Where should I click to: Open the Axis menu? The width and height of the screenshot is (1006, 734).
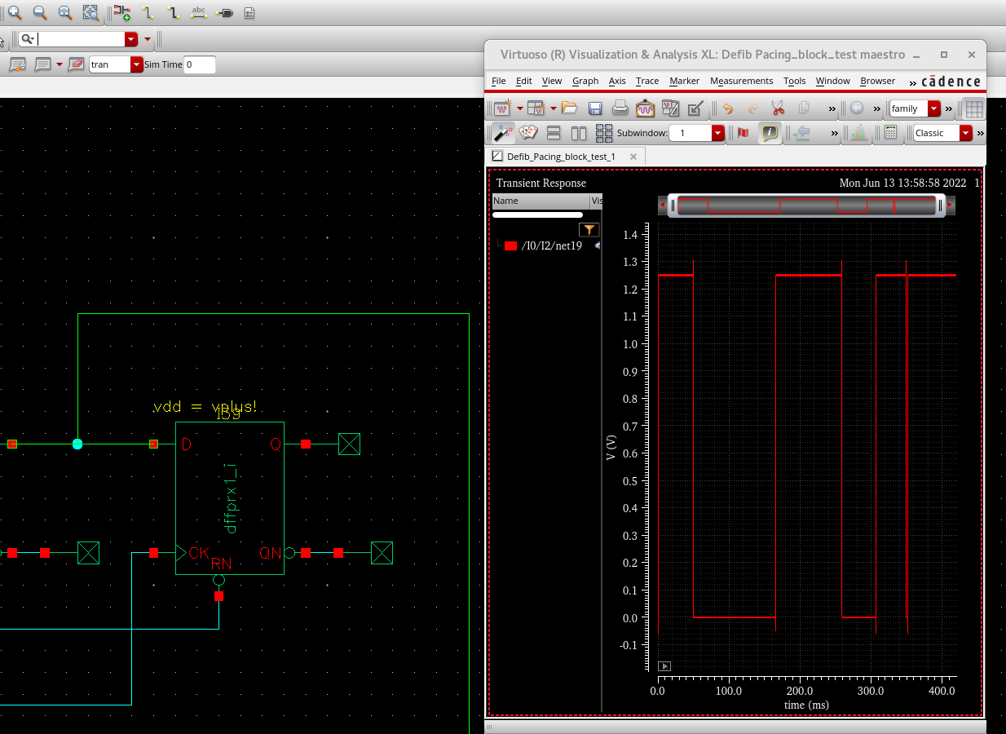[617, 81]
